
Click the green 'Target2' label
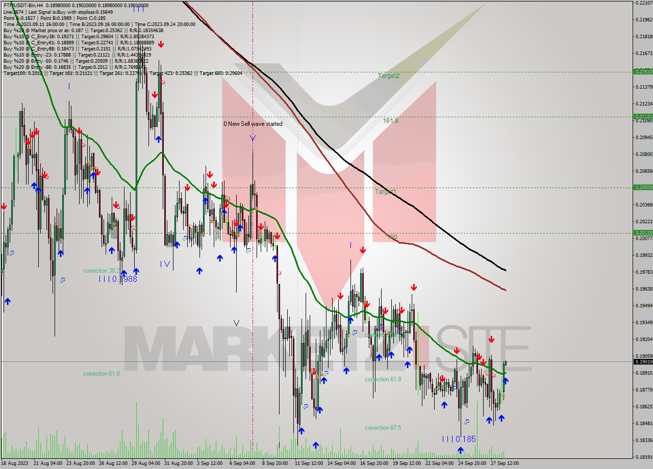click(388, 76)
